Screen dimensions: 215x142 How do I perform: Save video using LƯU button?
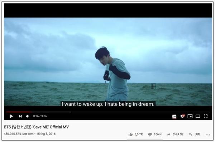click(197, 134)
